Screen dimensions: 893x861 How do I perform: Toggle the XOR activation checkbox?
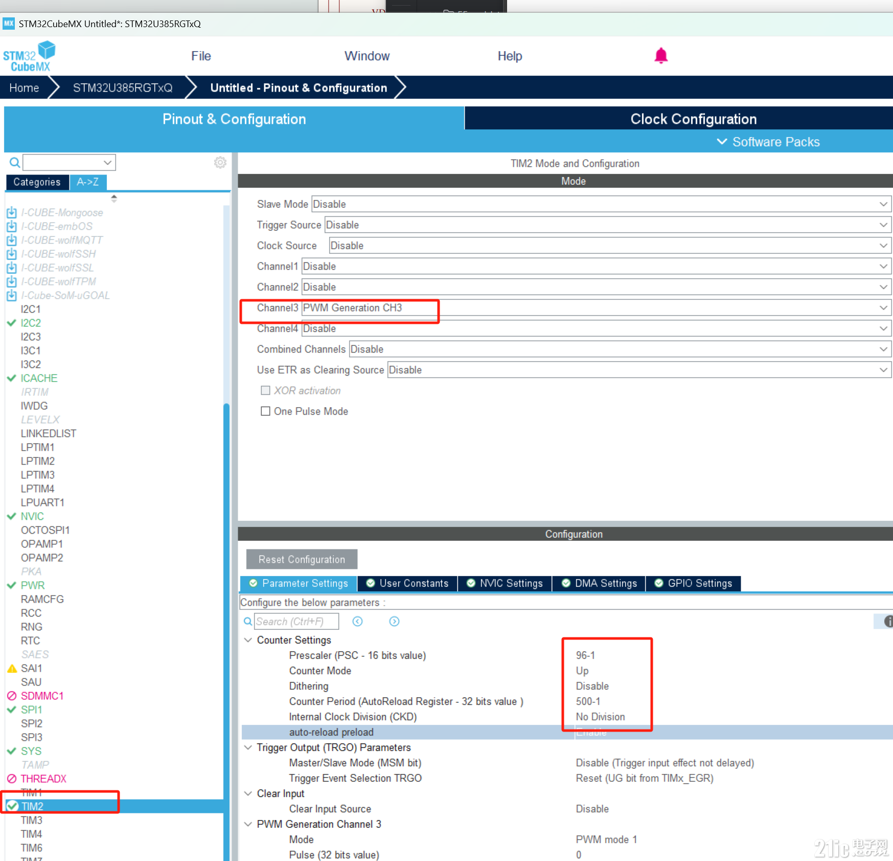coord(265,390)
